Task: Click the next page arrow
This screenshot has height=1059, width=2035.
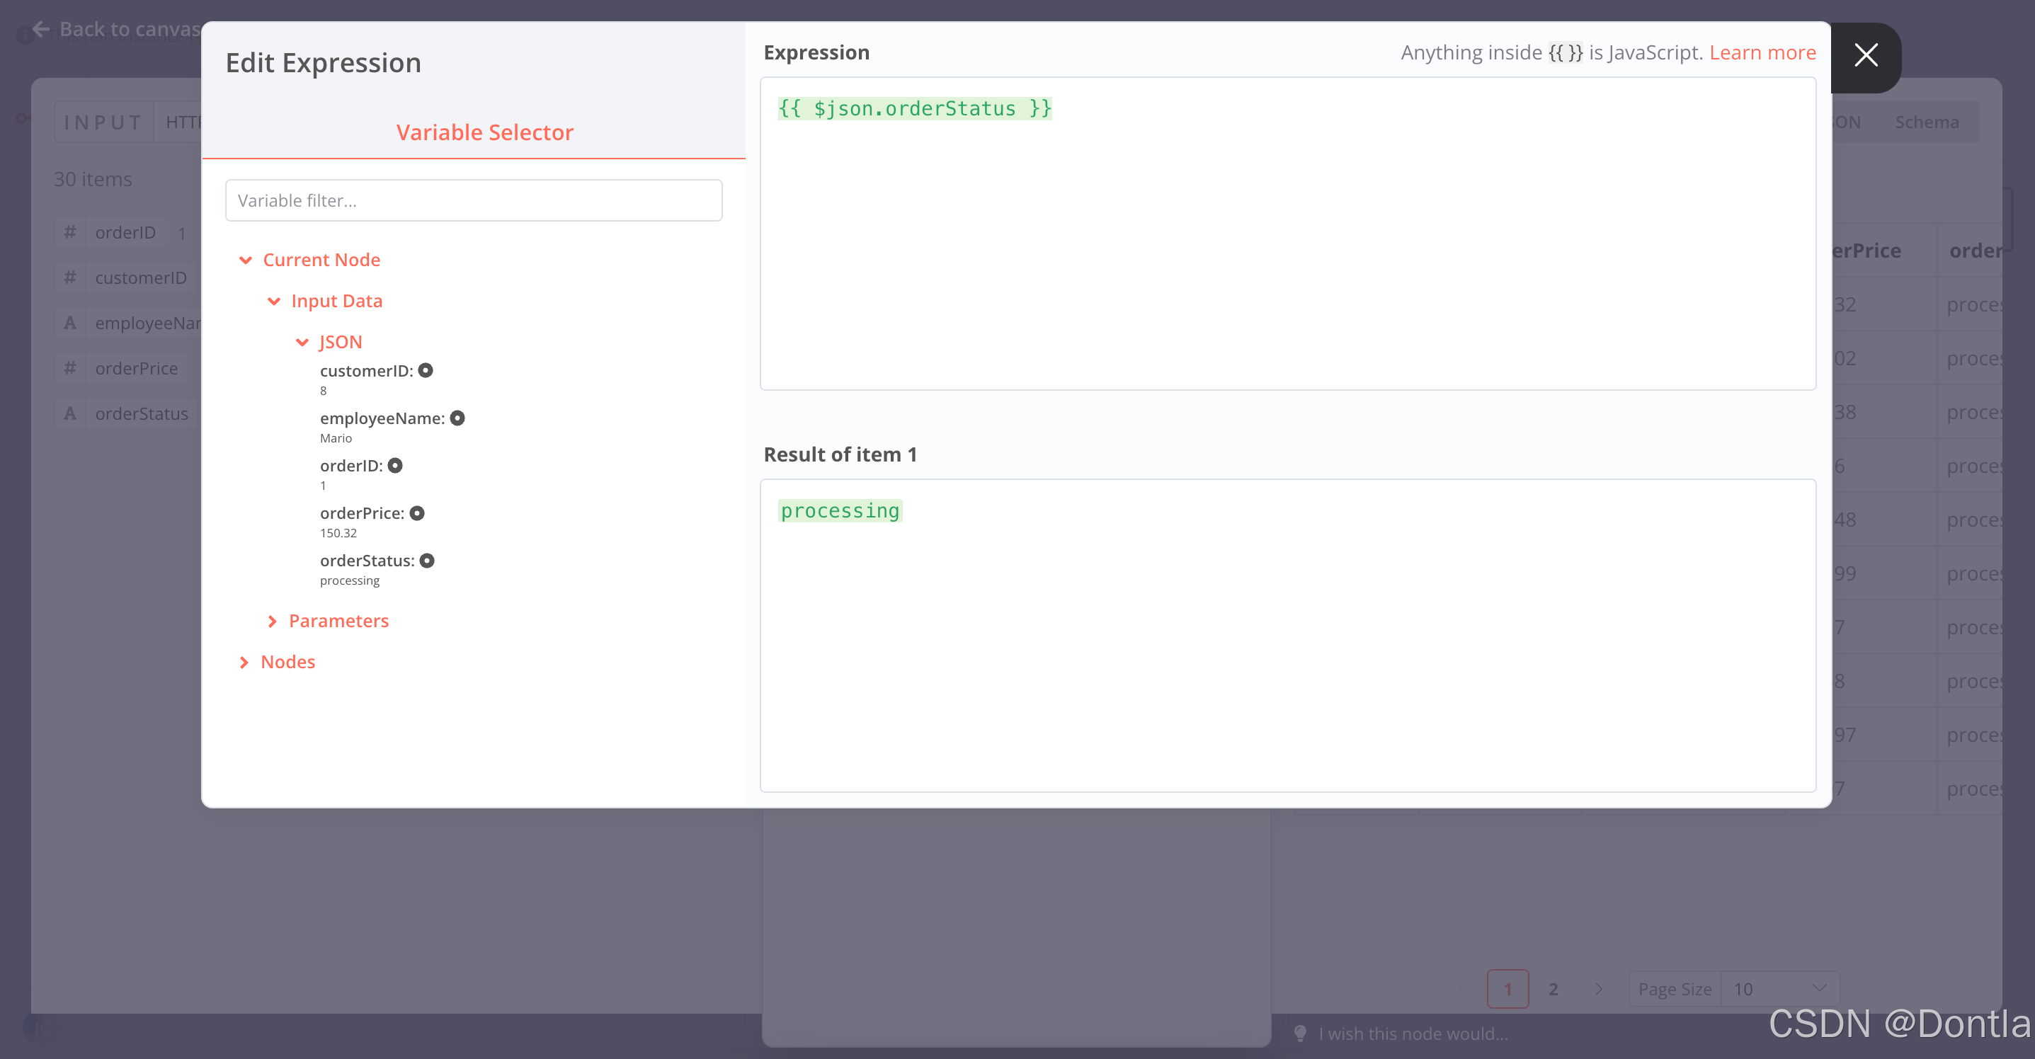Action: [x=1598, y=989]
